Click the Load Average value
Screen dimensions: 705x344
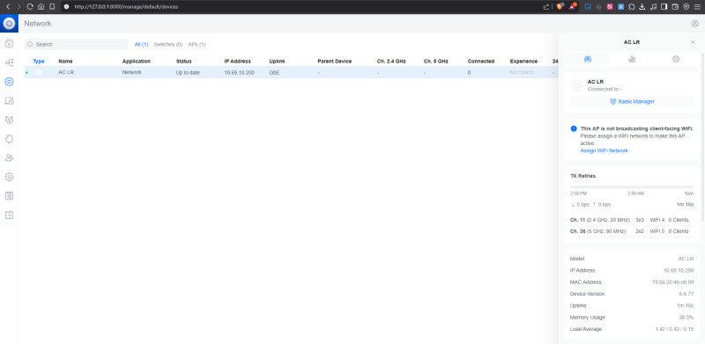click(674, 329)
